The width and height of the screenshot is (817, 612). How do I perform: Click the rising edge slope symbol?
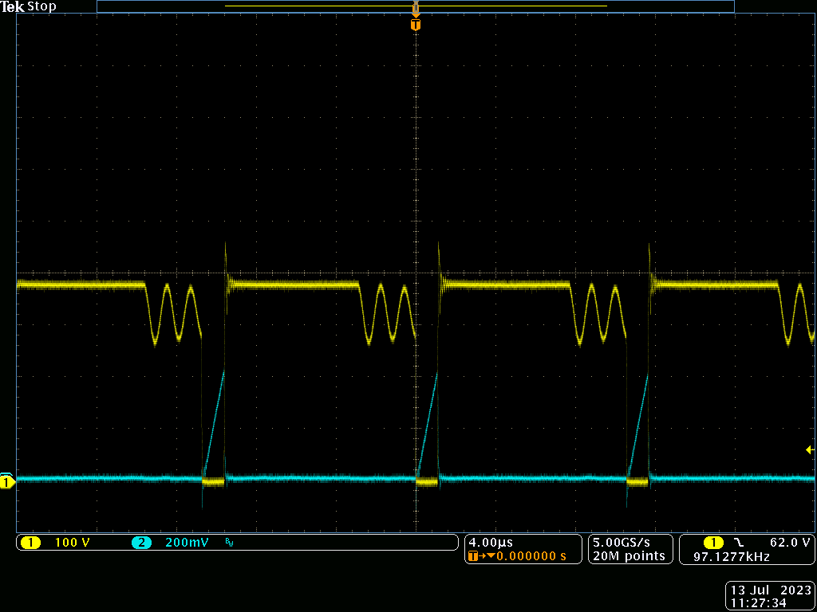pyautogui.click(x=738, y=543)
